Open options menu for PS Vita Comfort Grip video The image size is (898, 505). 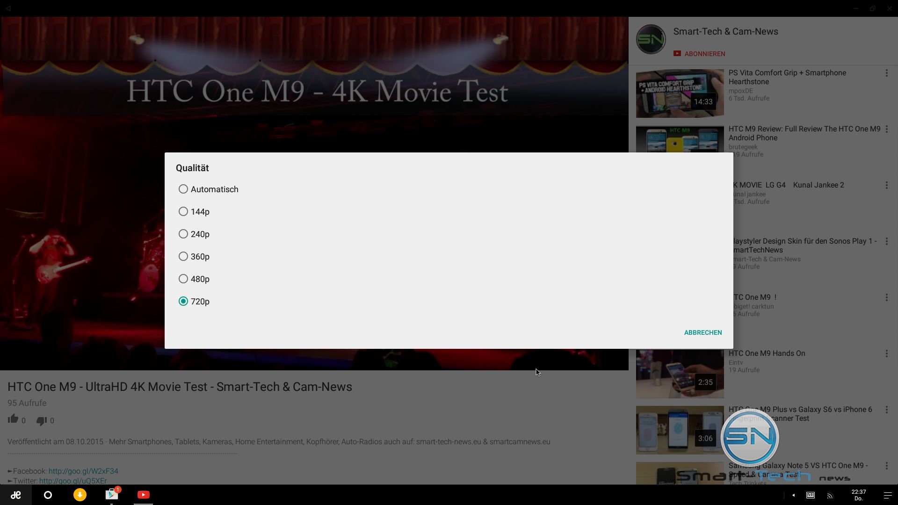click(x=886, y=73)
